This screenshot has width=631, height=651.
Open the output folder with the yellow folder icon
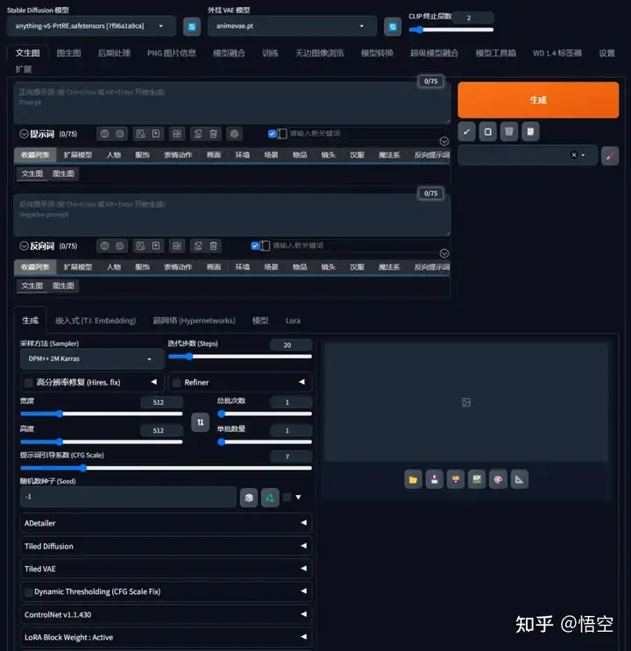point(414,479)
